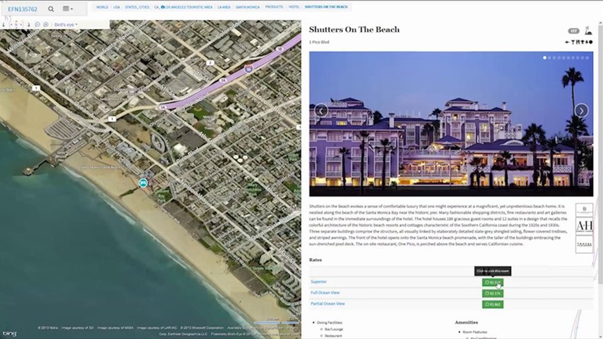
Task: Click the Amenities heading
Action: click(x=466, y=323)
